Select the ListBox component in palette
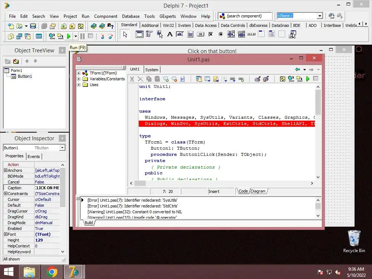Viewport: 372px width, 279px height. point(231,35)
